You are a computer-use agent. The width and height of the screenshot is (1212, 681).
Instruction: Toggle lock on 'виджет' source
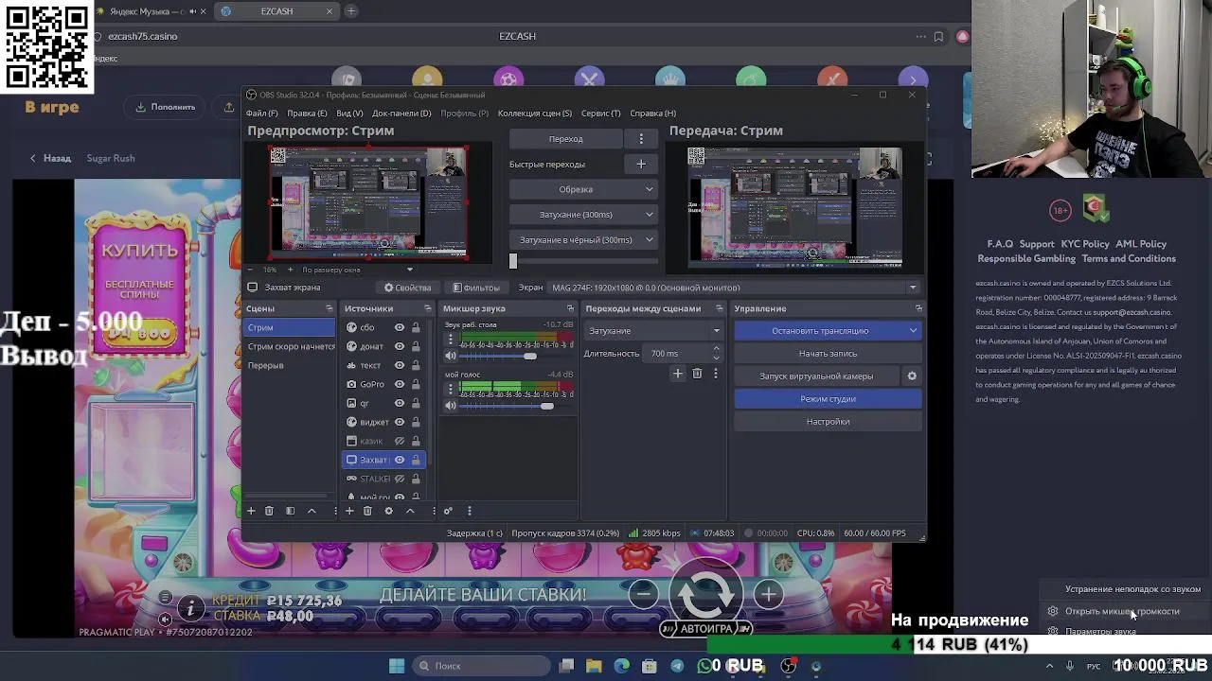[x=415, y=422]
